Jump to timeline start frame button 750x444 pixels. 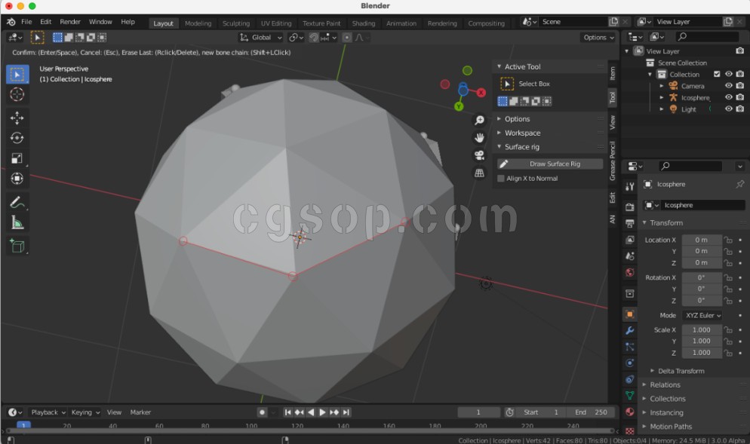288,412
